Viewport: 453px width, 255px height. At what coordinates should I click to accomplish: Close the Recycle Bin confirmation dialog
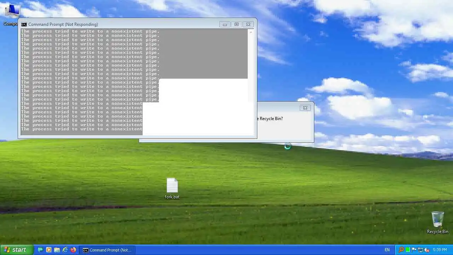point(305,108)
